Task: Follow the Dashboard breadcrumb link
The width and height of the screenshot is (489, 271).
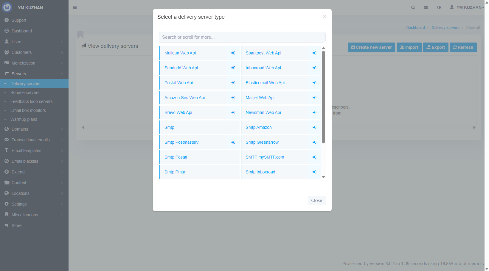Action: tap(415, 28)
